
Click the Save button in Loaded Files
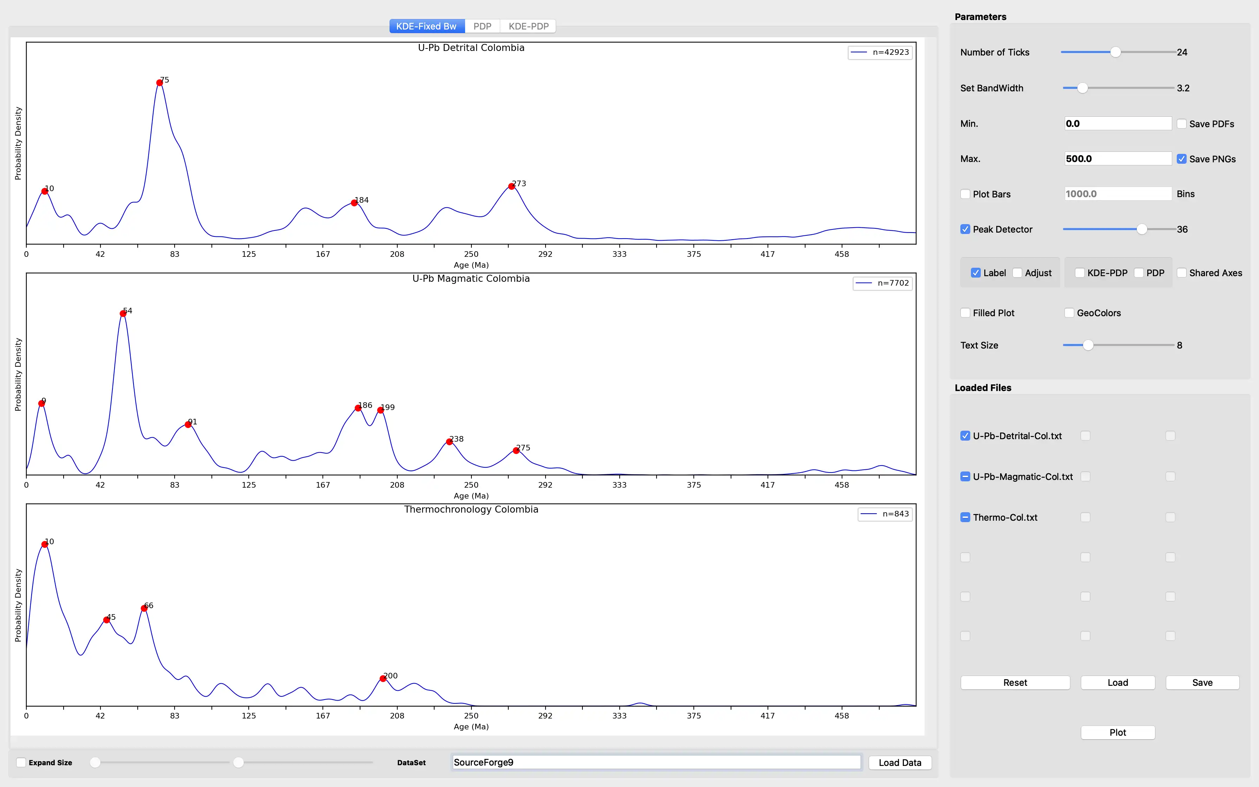tap(1202, 682)
